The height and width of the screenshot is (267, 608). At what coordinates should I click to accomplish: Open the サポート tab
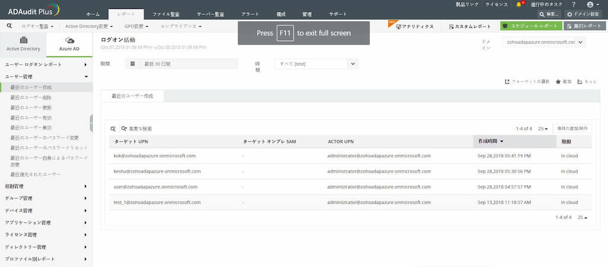tap(338, 14)
